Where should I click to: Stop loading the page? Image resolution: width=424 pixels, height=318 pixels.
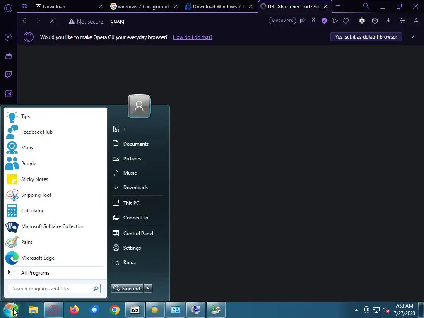52,21
